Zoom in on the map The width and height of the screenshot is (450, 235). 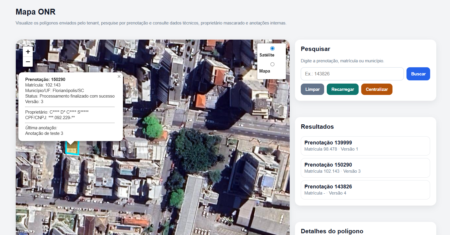[28, 52]
